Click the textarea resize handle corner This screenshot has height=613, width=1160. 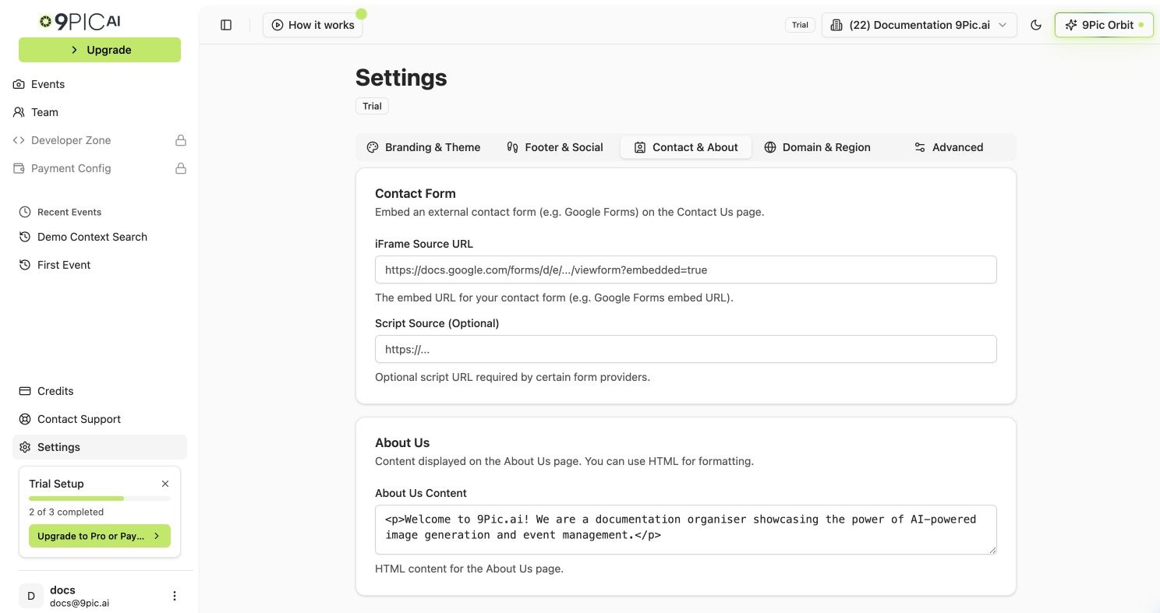(x=992, y=549)
